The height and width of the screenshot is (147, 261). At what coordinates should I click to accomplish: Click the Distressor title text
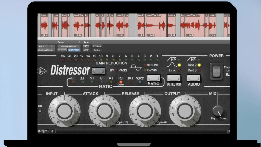click(70, 70)
